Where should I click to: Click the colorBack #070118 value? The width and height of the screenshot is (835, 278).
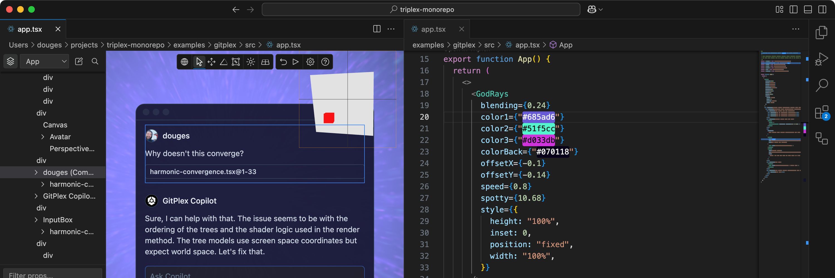click(552, 152)
